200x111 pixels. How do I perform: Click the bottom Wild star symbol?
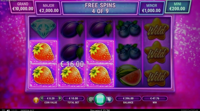click(156, 75)
